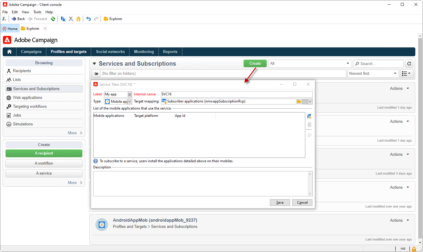423x252 pixels.
Task: Click the Simulations icon in Browsing
Action: [x=9, y=124]
